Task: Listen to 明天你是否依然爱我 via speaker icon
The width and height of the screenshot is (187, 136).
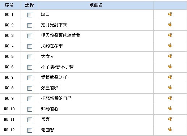Action: click(x=170, y=35)
